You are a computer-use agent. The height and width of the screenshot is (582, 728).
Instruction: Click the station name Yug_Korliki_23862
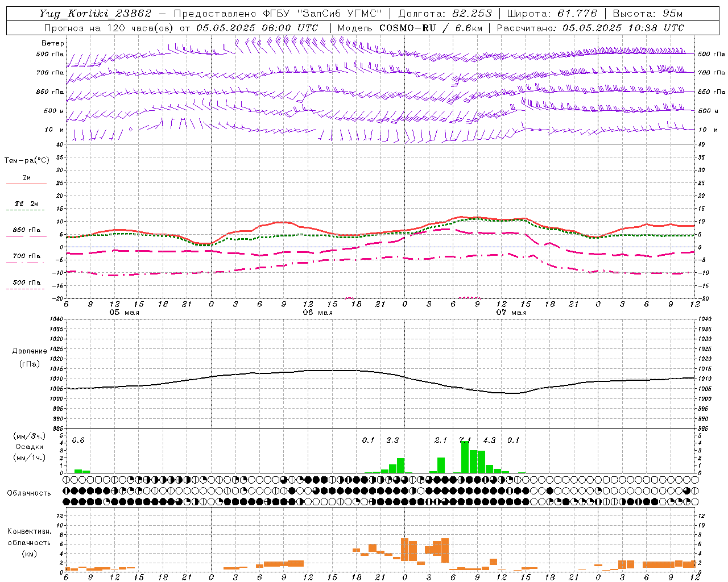(x=96, y=14)
